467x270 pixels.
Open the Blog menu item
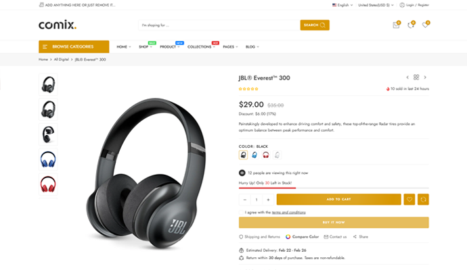(252, 47)
